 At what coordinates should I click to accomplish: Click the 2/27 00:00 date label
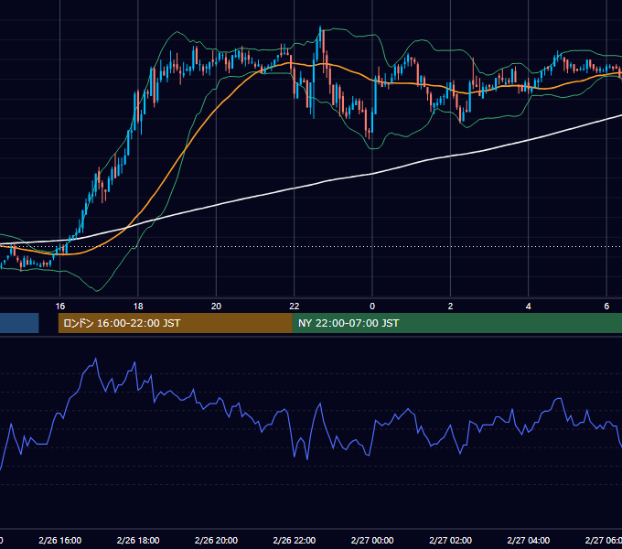[372, 540]
